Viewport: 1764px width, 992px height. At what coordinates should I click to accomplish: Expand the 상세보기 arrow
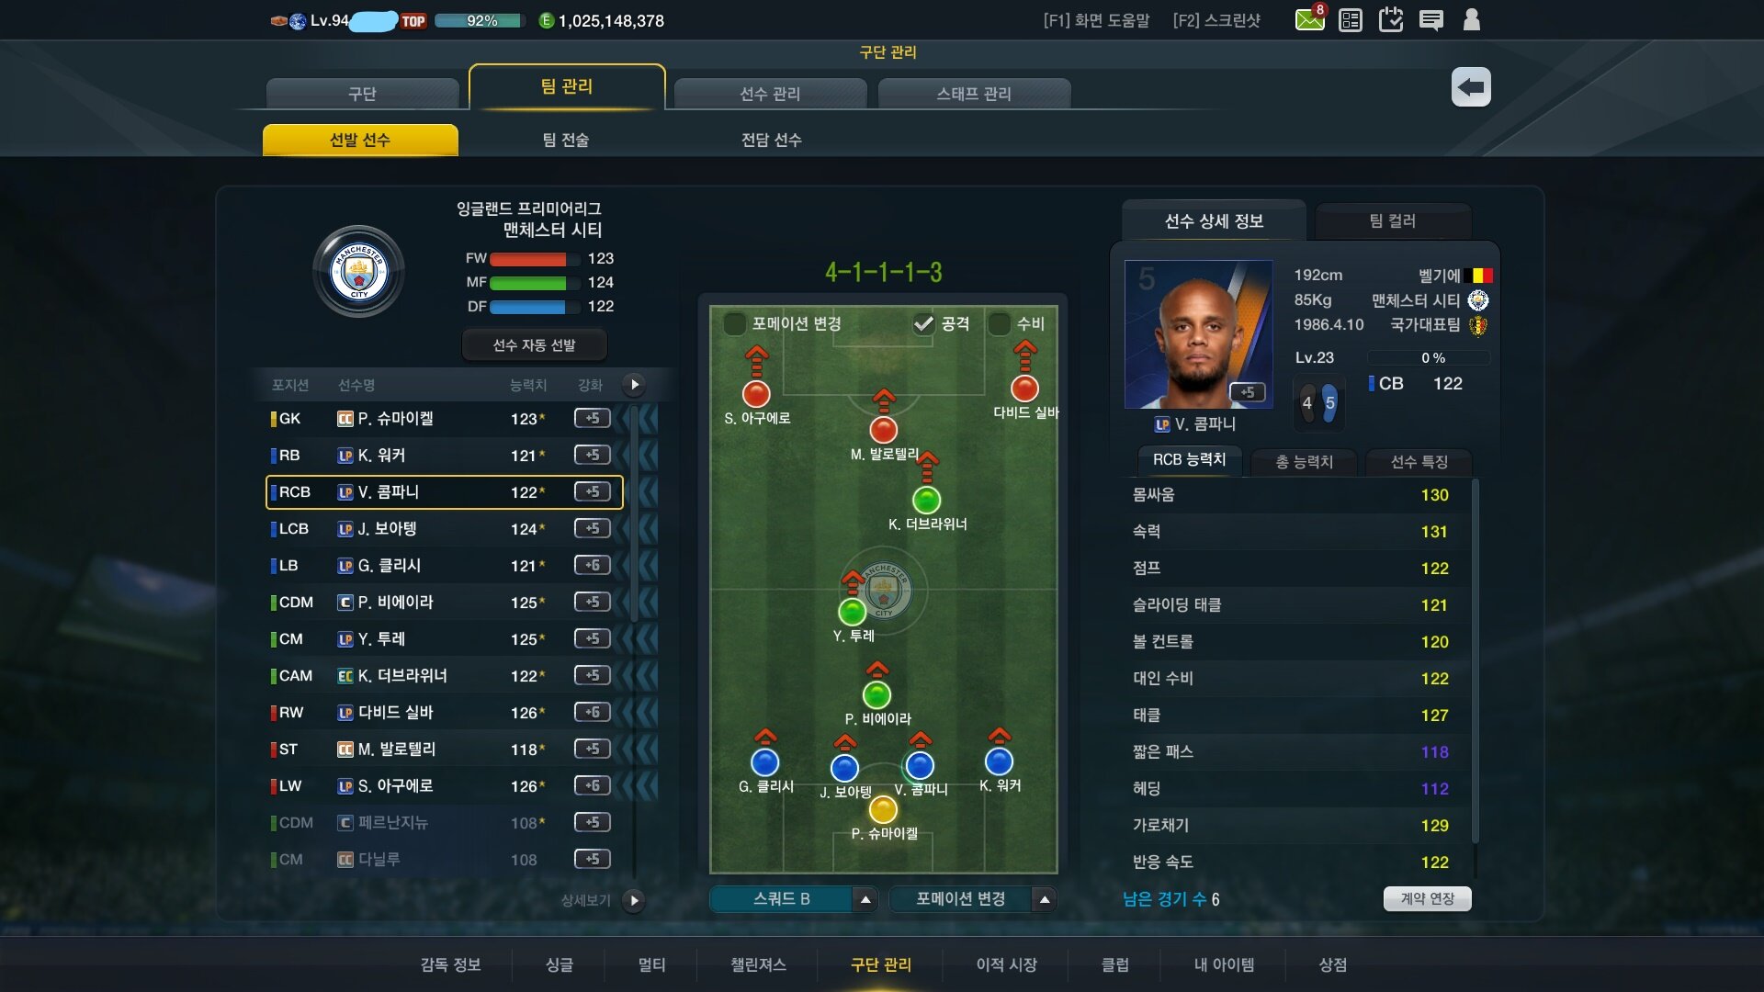(633, 900)
